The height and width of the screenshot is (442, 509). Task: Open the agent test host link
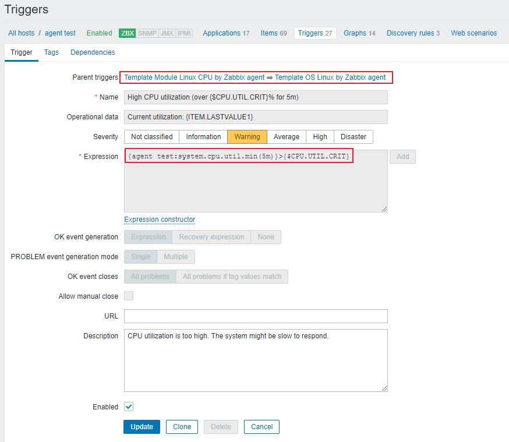[x=60, y=33]
